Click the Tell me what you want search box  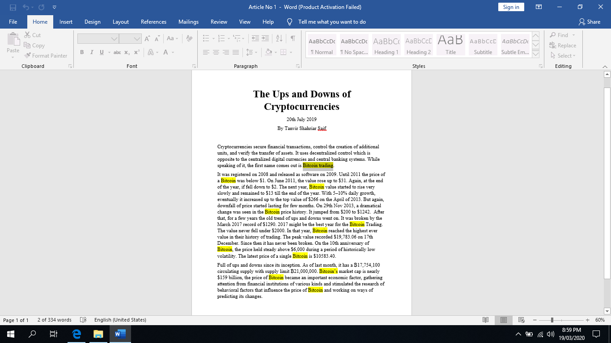[332, 22]
